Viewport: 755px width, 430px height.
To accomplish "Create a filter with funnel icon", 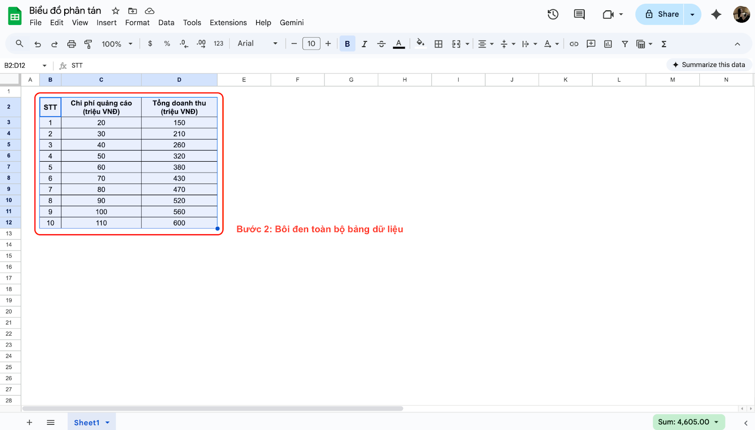I will click(x=625, y=44).
